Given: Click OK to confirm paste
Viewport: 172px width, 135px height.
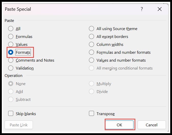Looking at the screenshot, I should pos(120,125).
